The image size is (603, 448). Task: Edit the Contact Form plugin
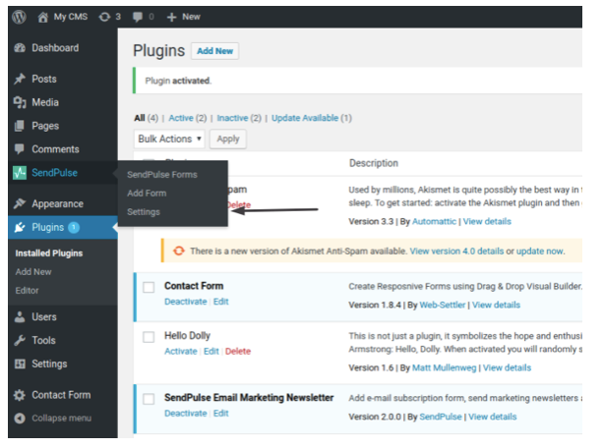[220, 302]
